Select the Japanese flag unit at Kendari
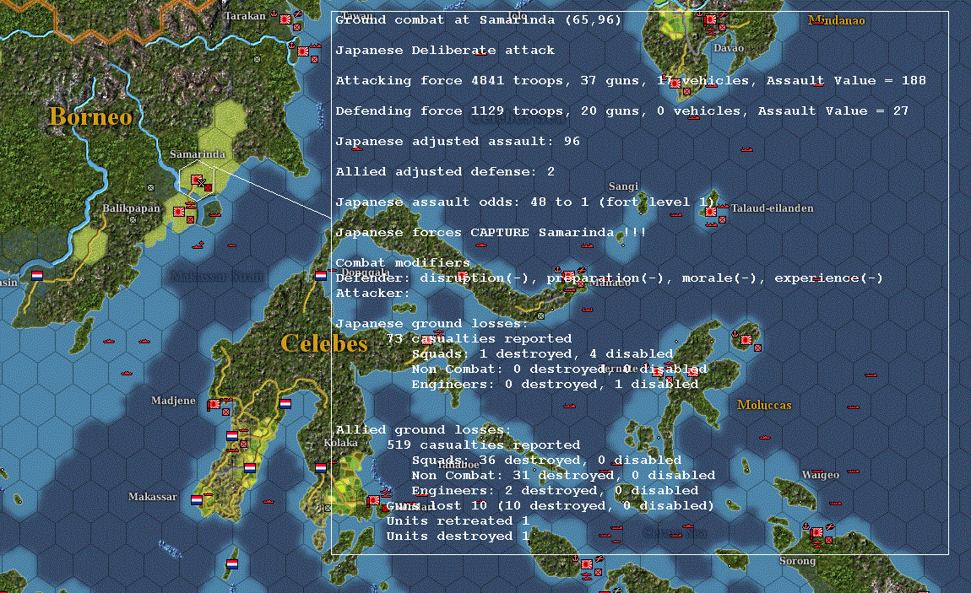 click(x=373, y=500)
